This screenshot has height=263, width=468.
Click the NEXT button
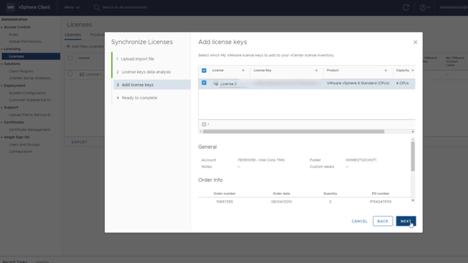pyautogui.click(x=406, y=221)
